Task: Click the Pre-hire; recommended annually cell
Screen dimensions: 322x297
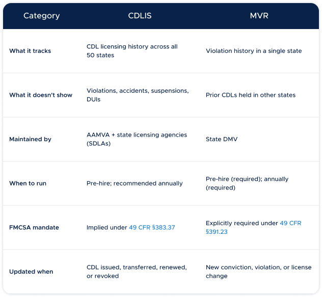Action: pos(135,183)
